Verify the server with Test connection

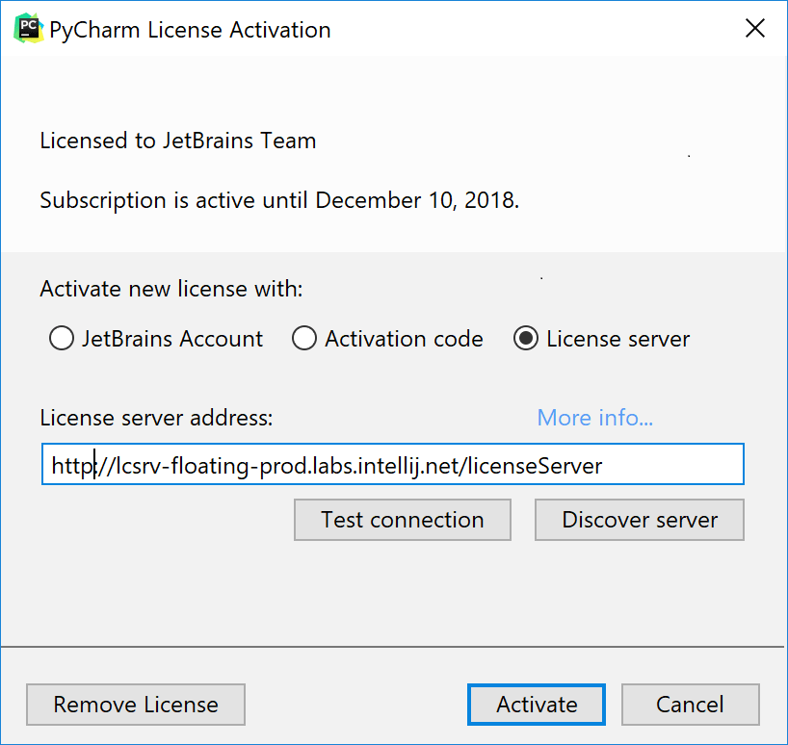[402, 520]
